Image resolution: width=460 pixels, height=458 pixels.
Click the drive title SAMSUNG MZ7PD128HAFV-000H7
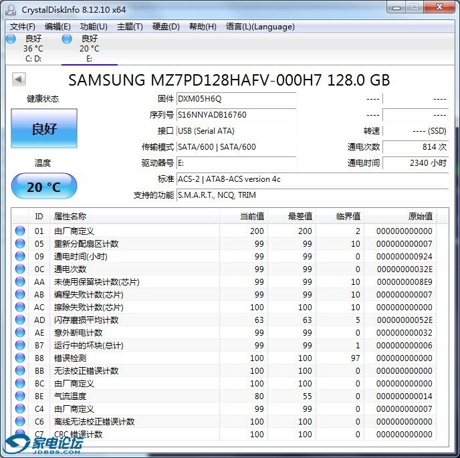(x=229, y=80)
